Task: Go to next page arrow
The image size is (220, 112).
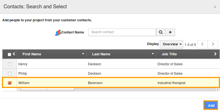Action: 213,44
